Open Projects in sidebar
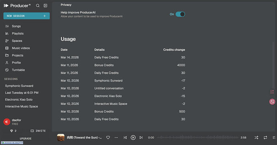The width and height of the screenshot is (277, 145). [x=17, y=55]
